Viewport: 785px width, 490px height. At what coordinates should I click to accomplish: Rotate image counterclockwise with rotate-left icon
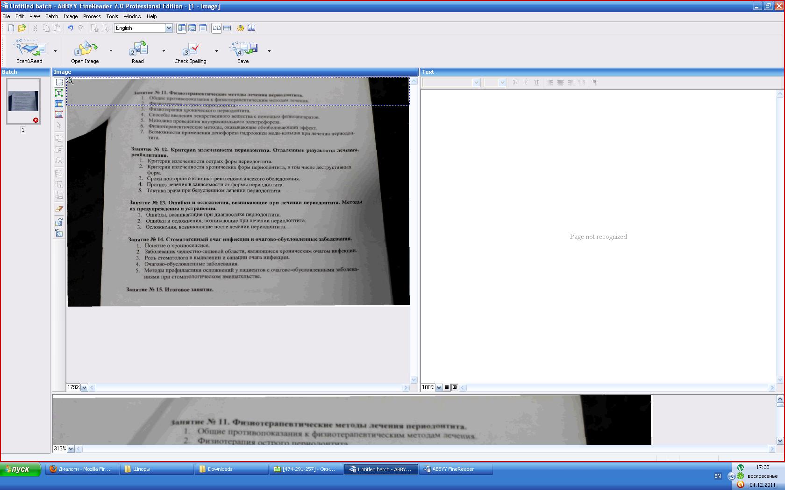[x=59, y=233]
